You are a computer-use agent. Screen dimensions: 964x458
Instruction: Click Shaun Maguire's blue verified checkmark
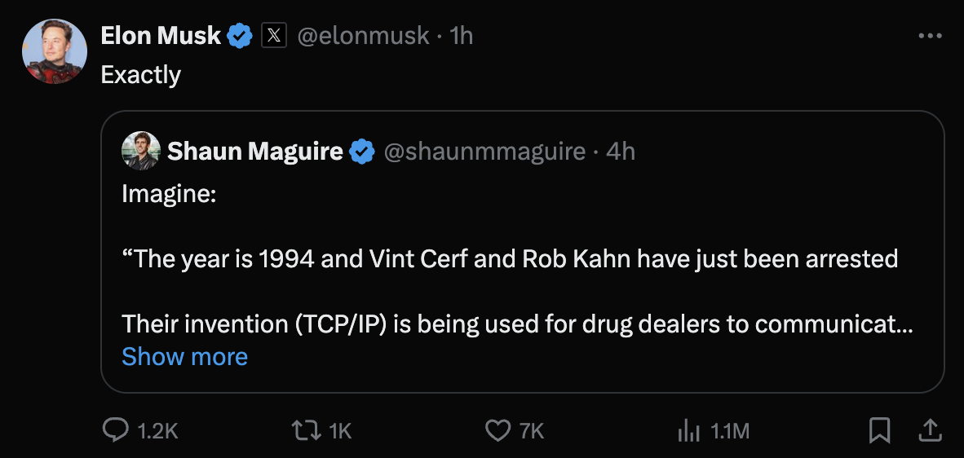click(362, 152)
